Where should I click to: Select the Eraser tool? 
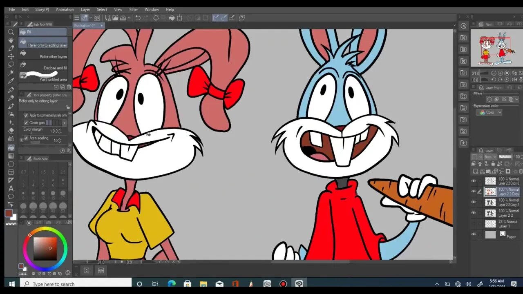(x=11, y=131)
